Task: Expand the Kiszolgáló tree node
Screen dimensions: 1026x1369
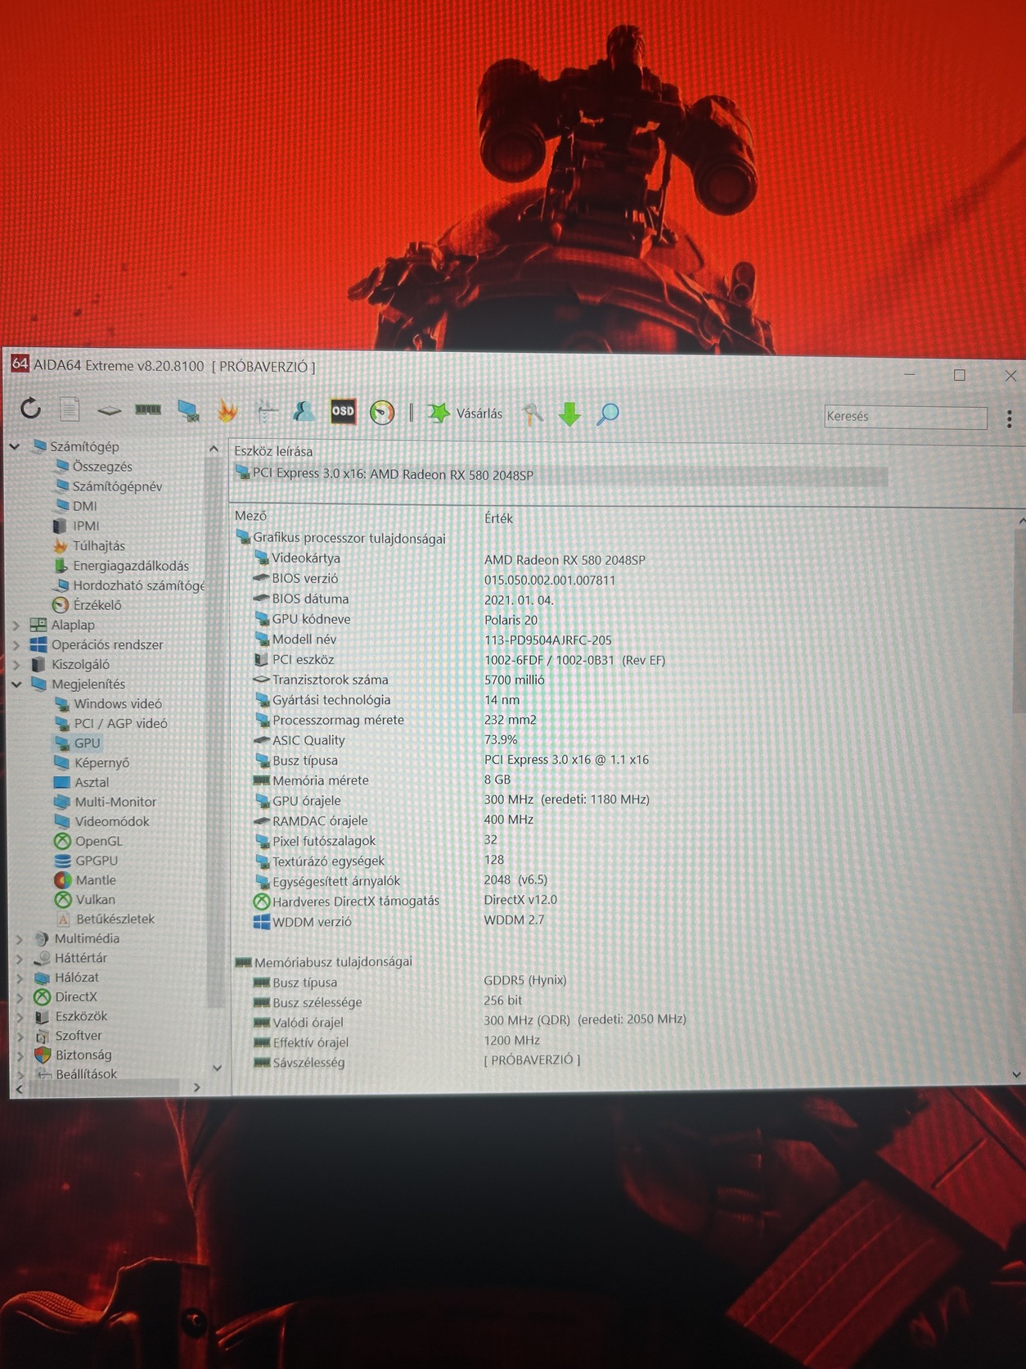Action: point(16,664)
